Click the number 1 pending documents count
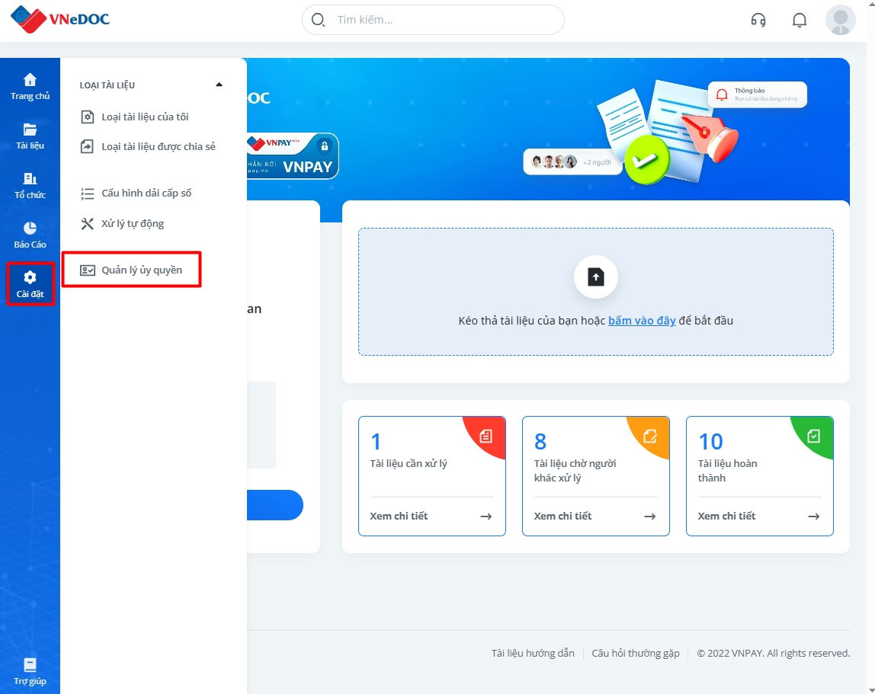875x694 pixels. click(376, 442)
